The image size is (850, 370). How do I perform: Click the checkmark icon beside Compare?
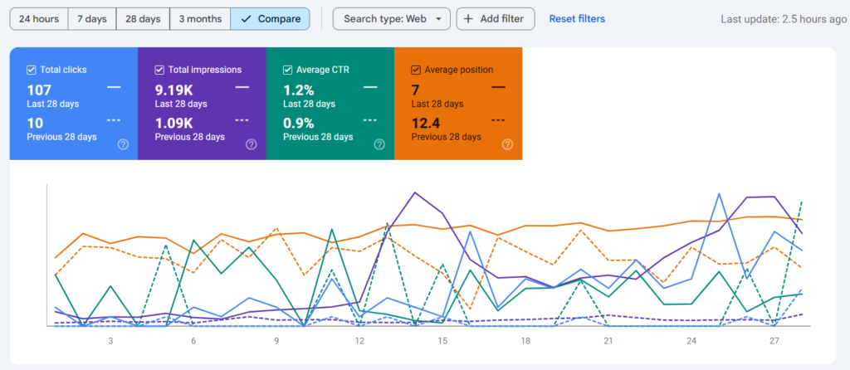246,19
